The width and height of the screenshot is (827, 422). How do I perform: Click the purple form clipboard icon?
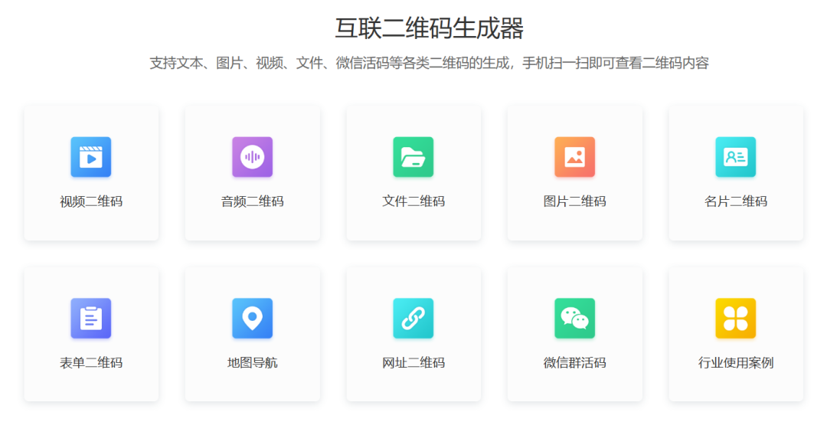tap(91, 318)
